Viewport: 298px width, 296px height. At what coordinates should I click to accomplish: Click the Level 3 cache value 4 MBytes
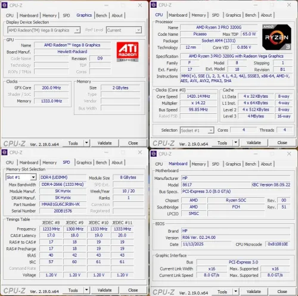(256, 116)
